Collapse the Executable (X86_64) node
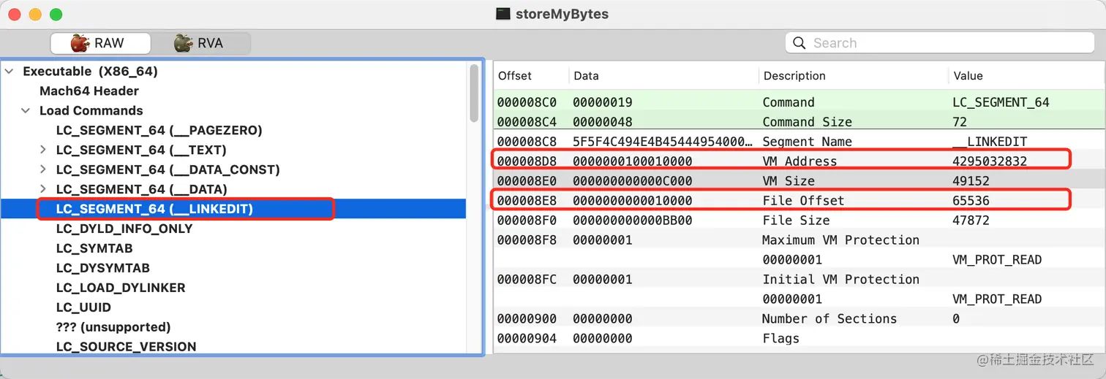 coord(9,72)
